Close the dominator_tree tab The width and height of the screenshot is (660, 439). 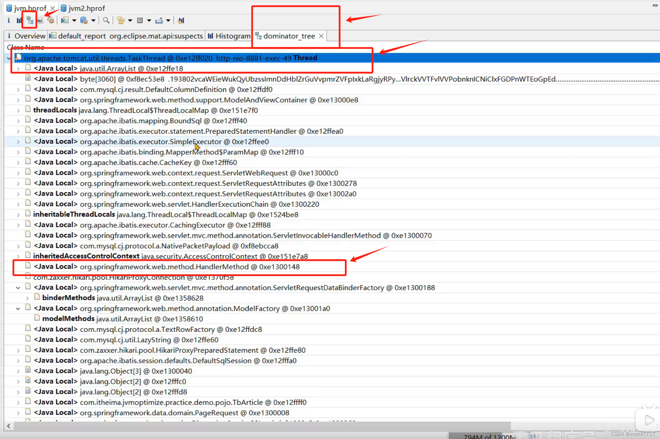pyautogui.click(x=321, y=36)
